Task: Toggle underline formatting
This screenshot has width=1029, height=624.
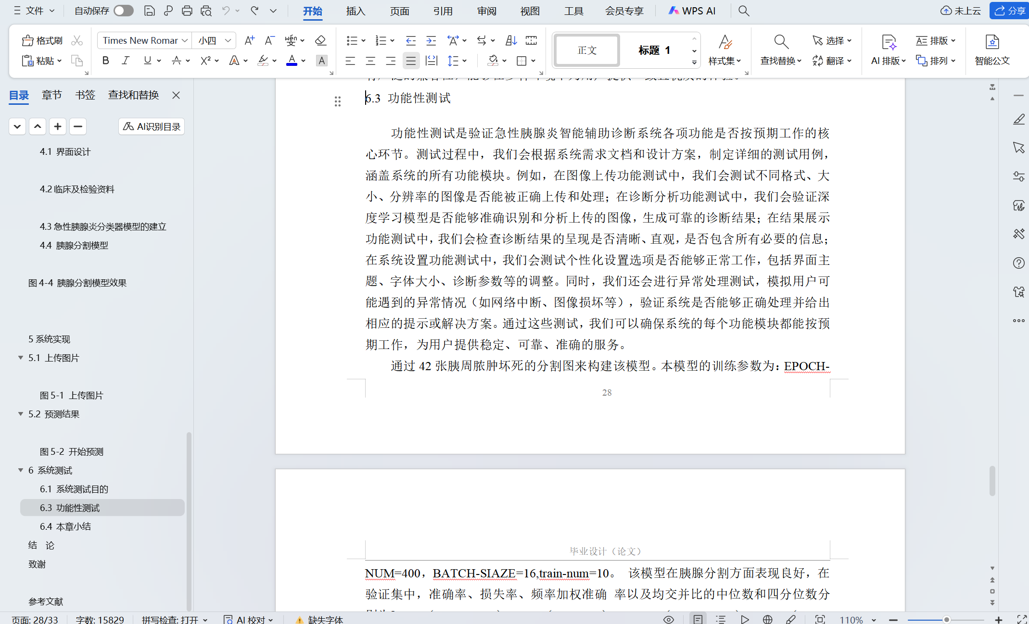Action: 147,61
